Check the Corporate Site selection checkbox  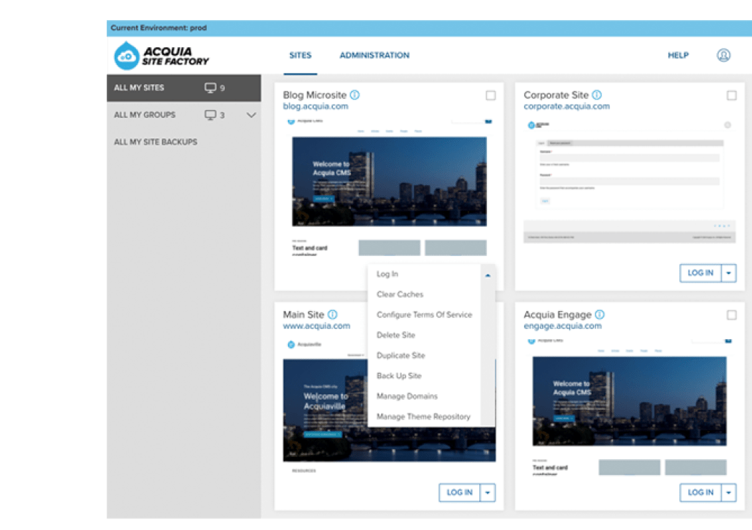click(x=731, y=95)
